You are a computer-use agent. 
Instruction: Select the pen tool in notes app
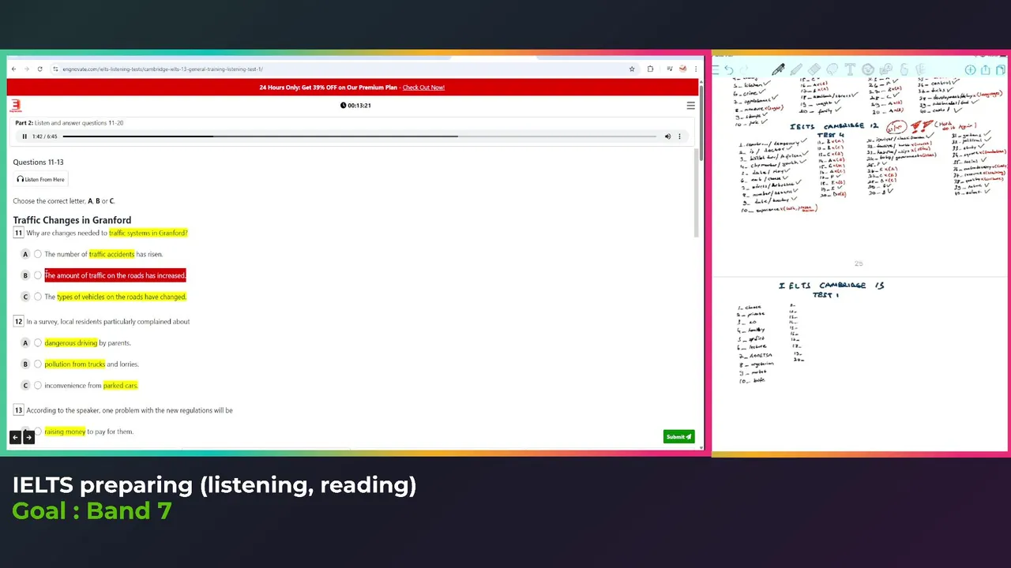pyautogui.click(x=779, y=69)
